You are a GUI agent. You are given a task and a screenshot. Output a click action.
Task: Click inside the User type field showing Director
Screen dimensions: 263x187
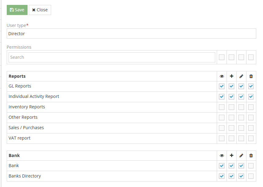tap(131, 33)
